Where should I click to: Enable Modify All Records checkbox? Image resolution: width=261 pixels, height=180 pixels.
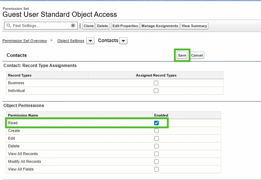click(x=156, y=161)
